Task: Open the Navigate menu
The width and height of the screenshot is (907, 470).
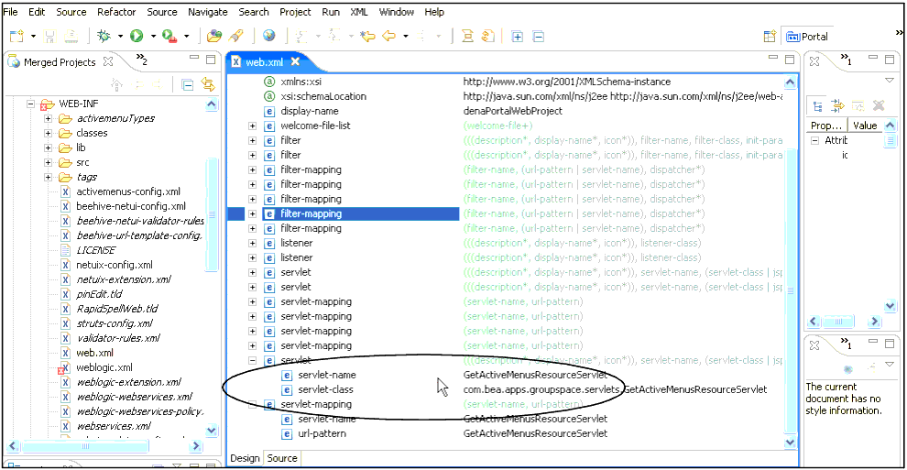Action: point(208,12)
